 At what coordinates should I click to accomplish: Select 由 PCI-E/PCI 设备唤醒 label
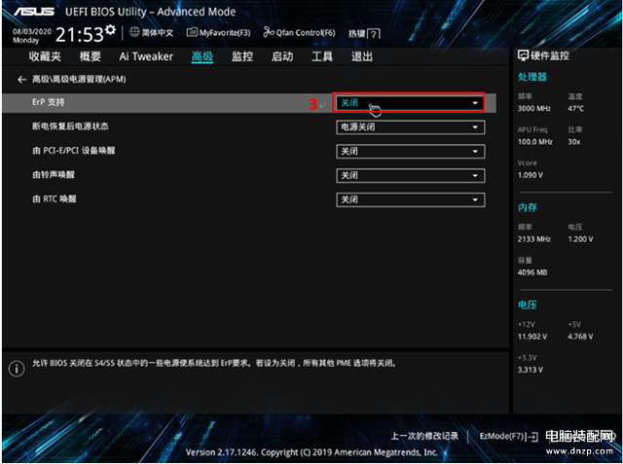coord(74,151)
